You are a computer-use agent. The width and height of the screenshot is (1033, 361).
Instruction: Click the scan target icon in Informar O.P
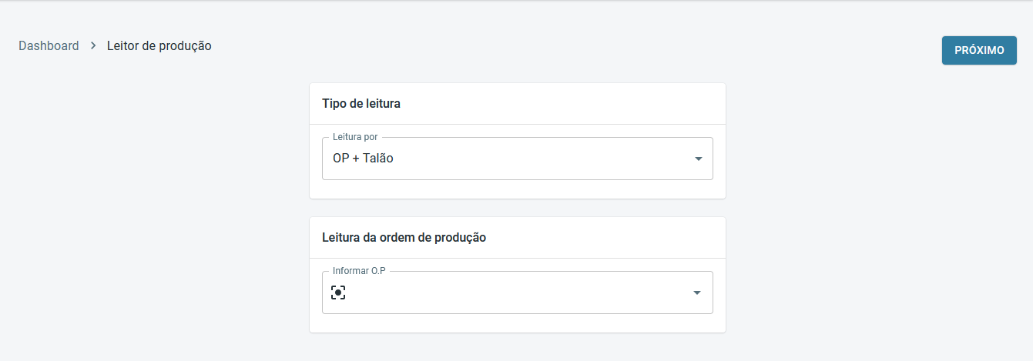337,292
